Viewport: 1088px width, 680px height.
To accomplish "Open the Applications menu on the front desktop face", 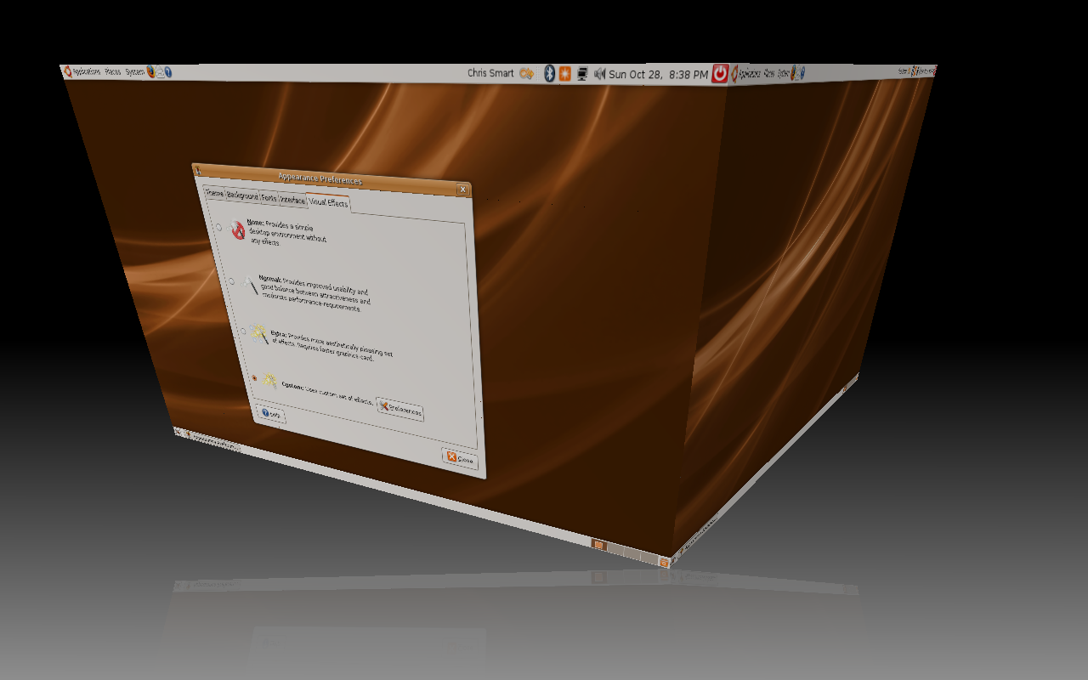I will click(82, 72).
